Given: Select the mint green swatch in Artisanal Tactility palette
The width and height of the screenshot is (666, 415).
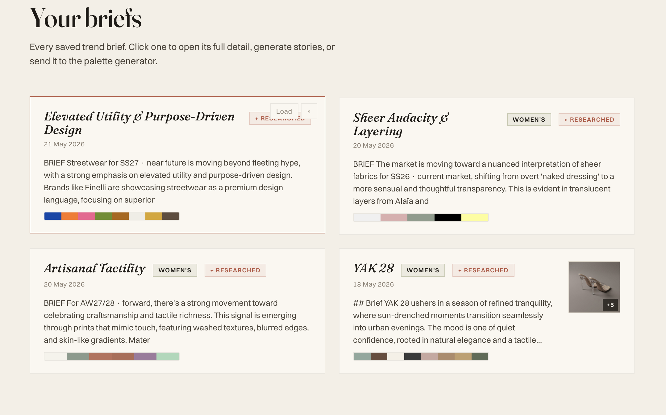Looking at the screenshot, I should (x=168, y=356).
